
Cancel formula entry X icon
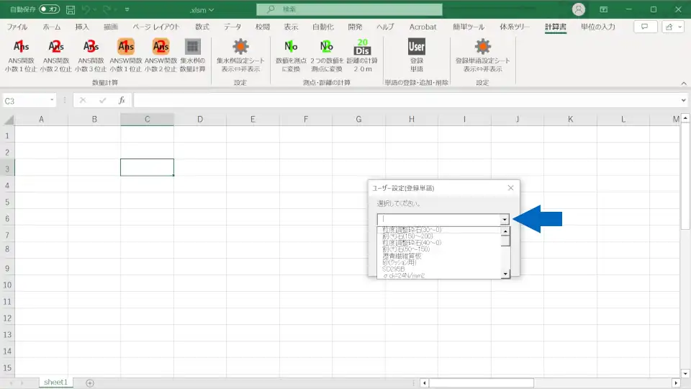click(82, 101)
